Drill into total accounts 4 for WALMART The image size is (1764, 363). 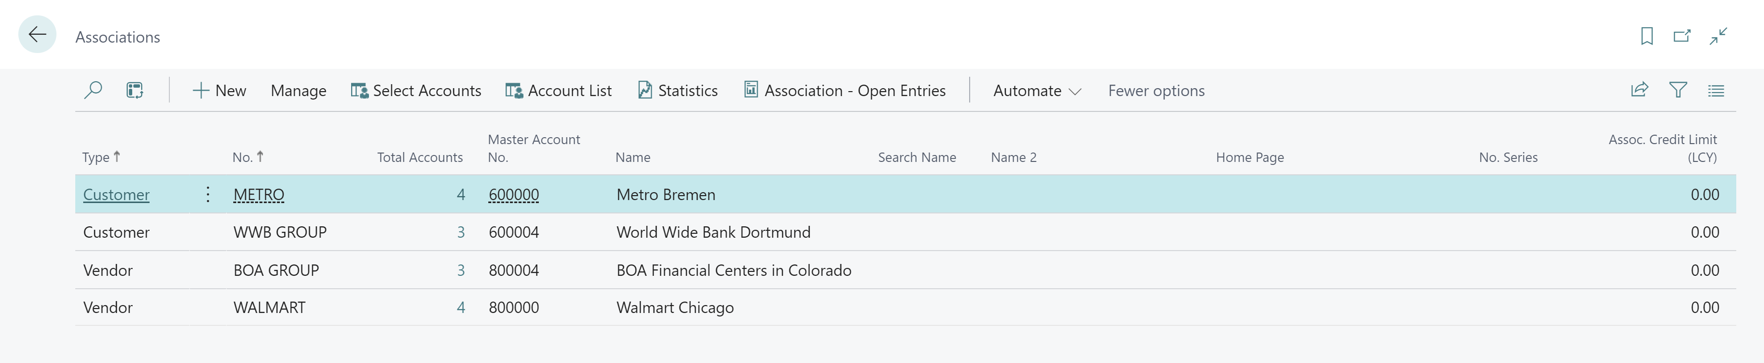pos(461,308)
